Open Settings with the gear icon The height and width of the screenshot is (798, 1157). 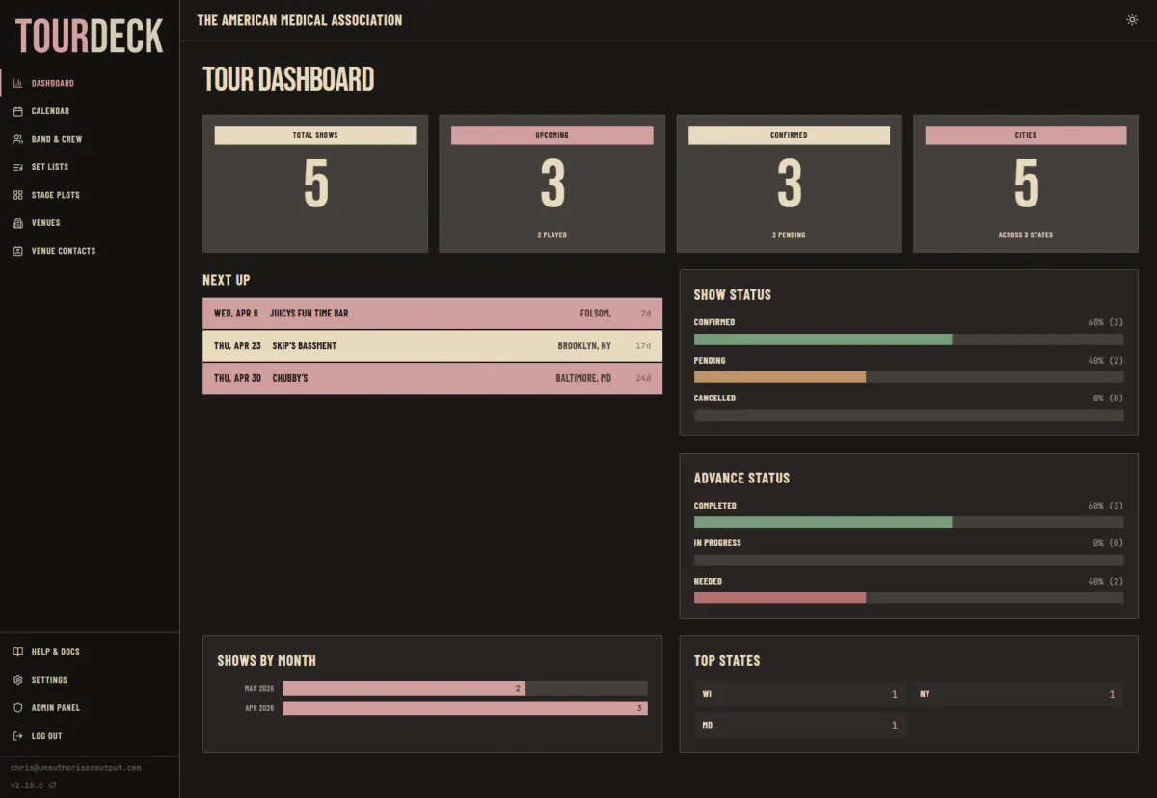[17, 679]
